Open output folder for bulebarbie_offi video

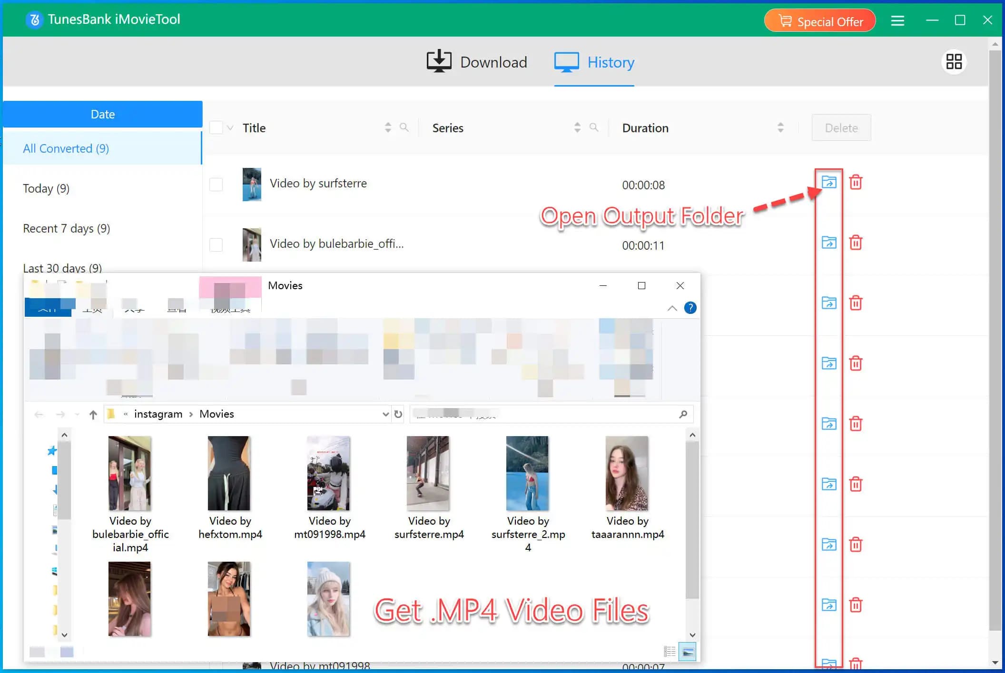[x=828, y=243]
